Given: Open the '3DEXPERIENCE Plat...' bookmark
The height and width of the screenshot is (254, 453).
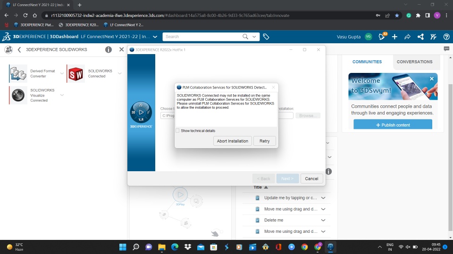Looking at the screenshot, I should click(34, 25).
